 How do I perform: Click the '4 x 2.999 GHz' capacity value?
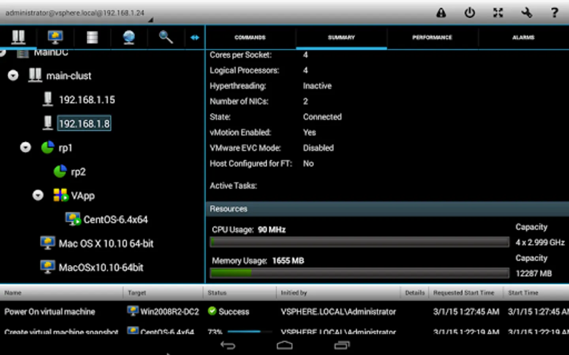pos(540,242)
